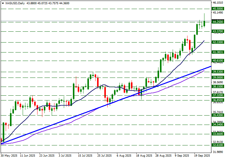Select the 36.8500 price level label
The width and height of the screenshot is (225, 159).
pos(218,100)
